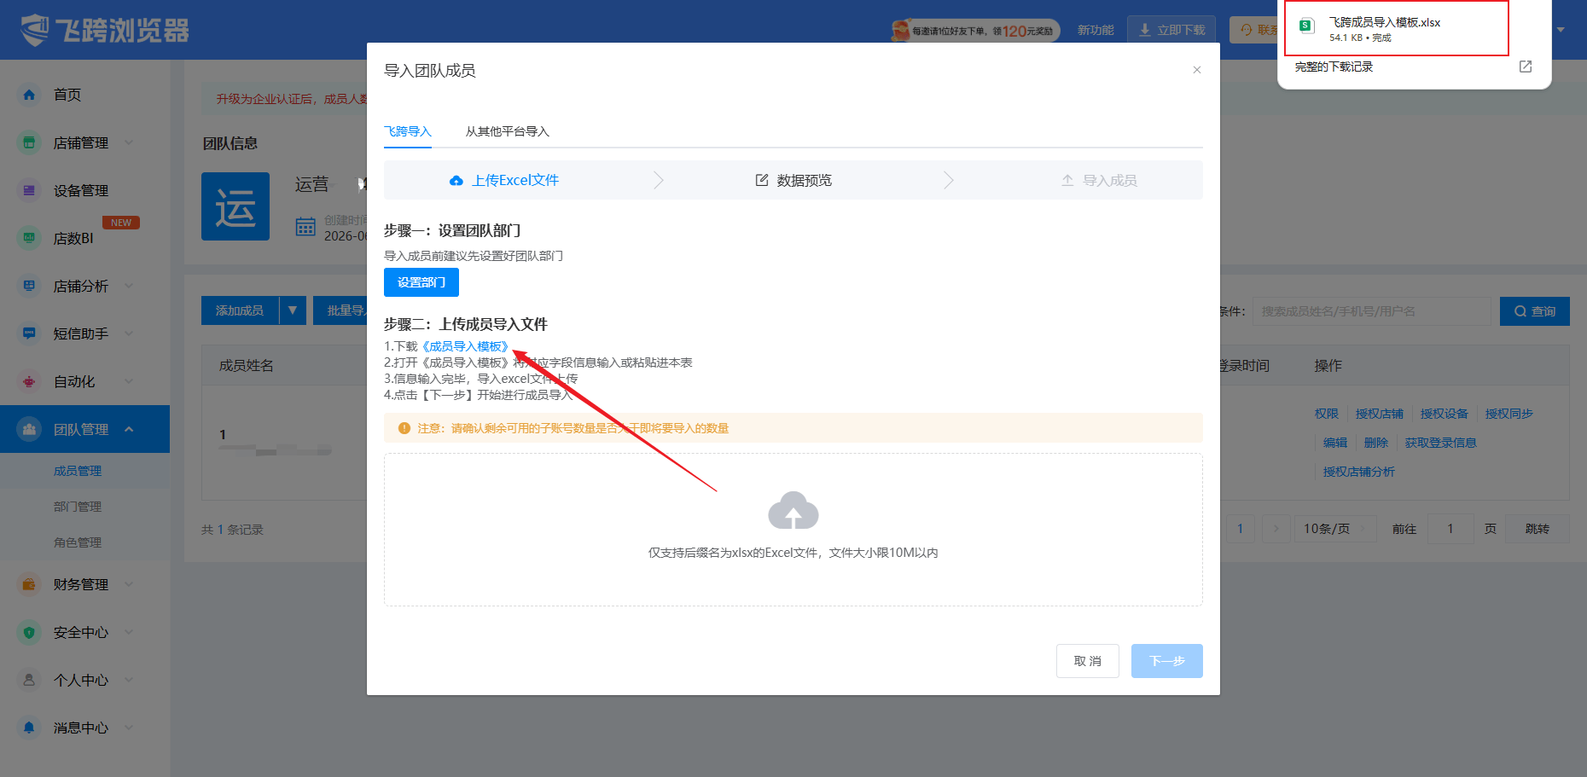Click the 消息中心 bell icon
The width and height of the screenshot is (1587, 777).
29,728
